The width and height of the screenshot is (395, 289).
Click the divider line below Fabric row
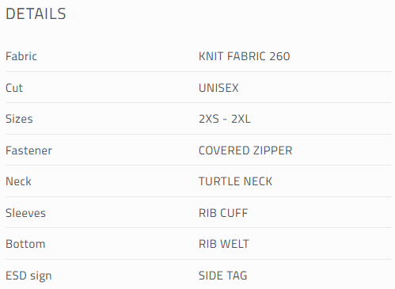point(199,71)
